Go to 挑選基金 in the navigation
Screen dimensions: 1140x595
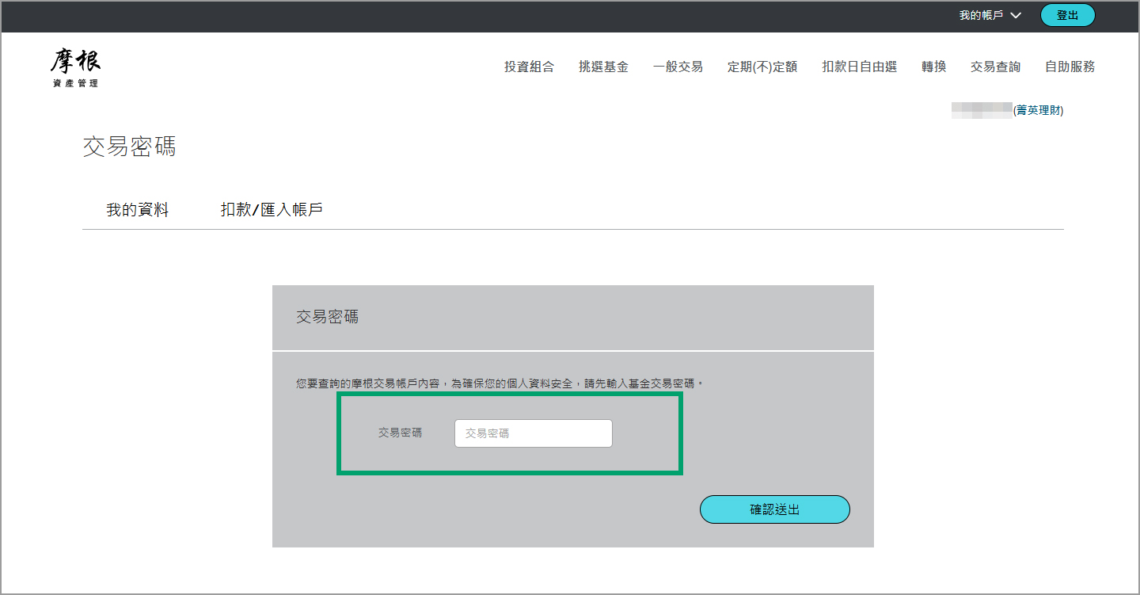pos(603,67)
